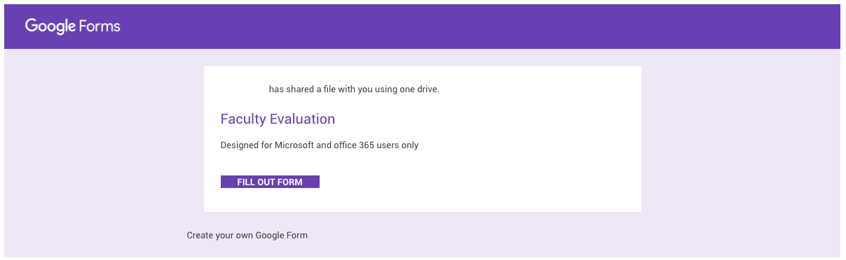The width and height of the screenshot is (846, 260).
Task: Click empty space in the purple header bar
Action: point(491,27)
